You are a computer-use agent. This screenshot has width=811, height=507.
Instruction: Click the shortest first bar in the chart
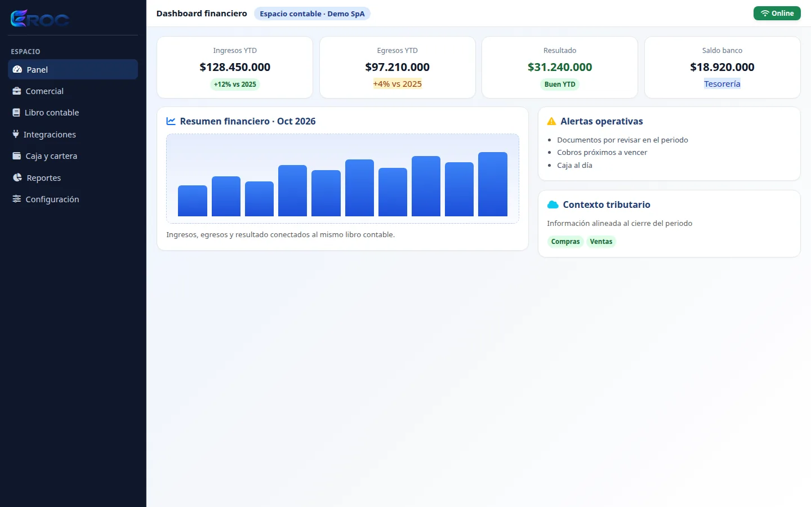pyautogui.click(x=193, y=201)
